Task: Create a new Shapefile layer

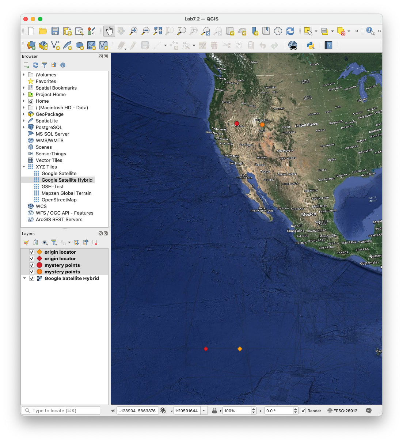Action: coord(55,45)
